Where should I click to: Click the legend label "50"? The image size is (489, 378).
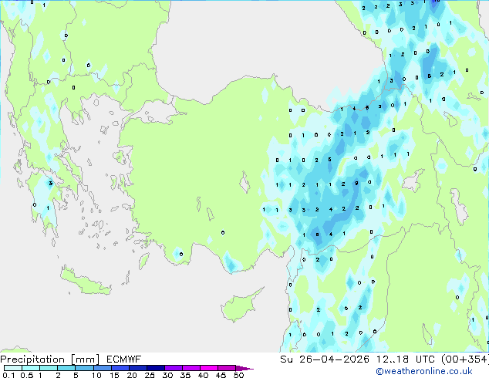[238, 375]
